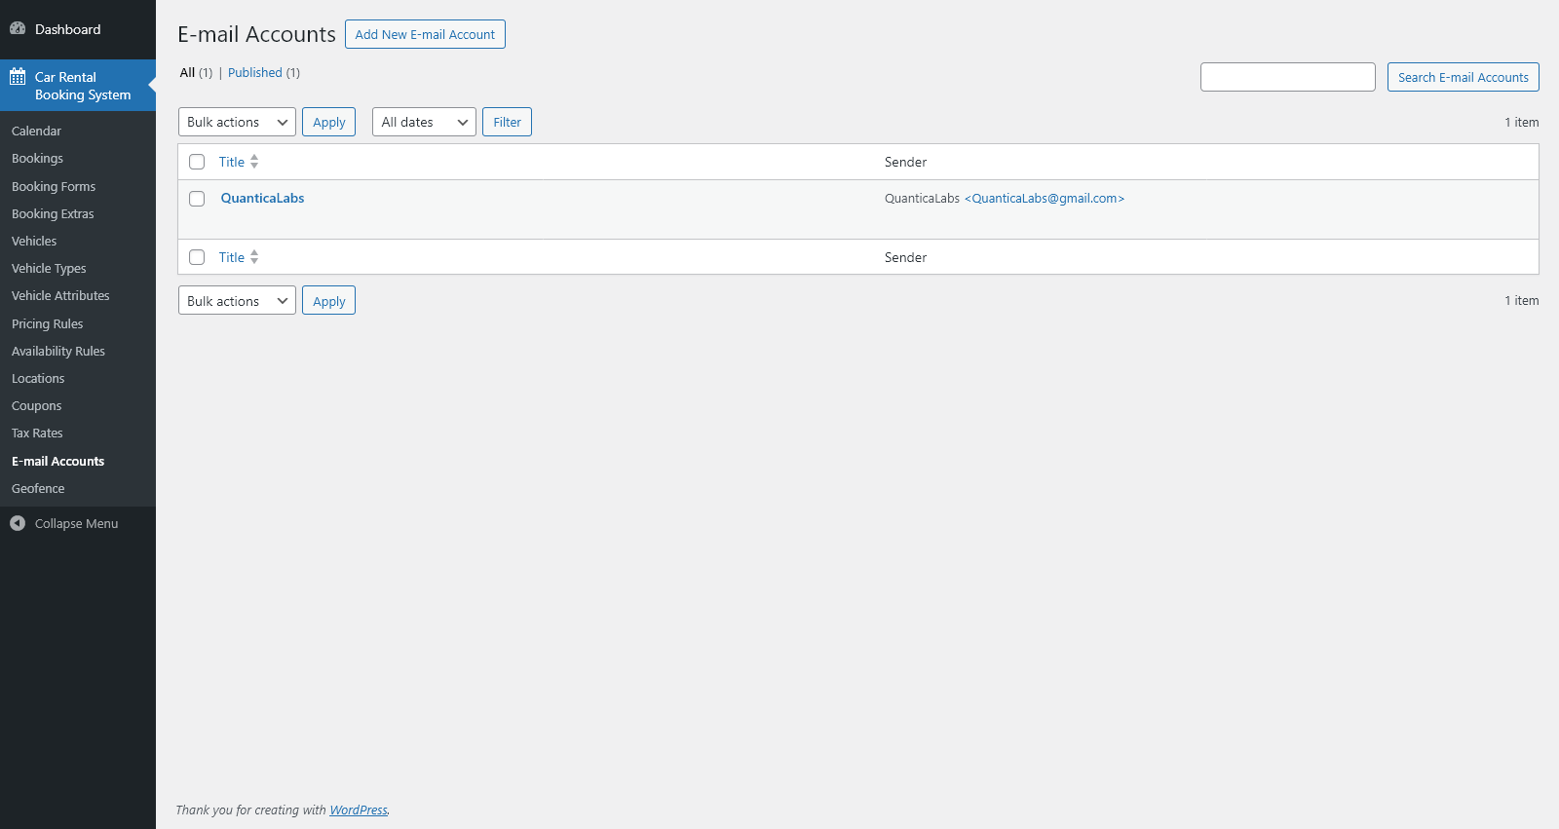
Task: Show Published e-mail accounts filter
Action: pyautogui.click(x=255, y=72)
